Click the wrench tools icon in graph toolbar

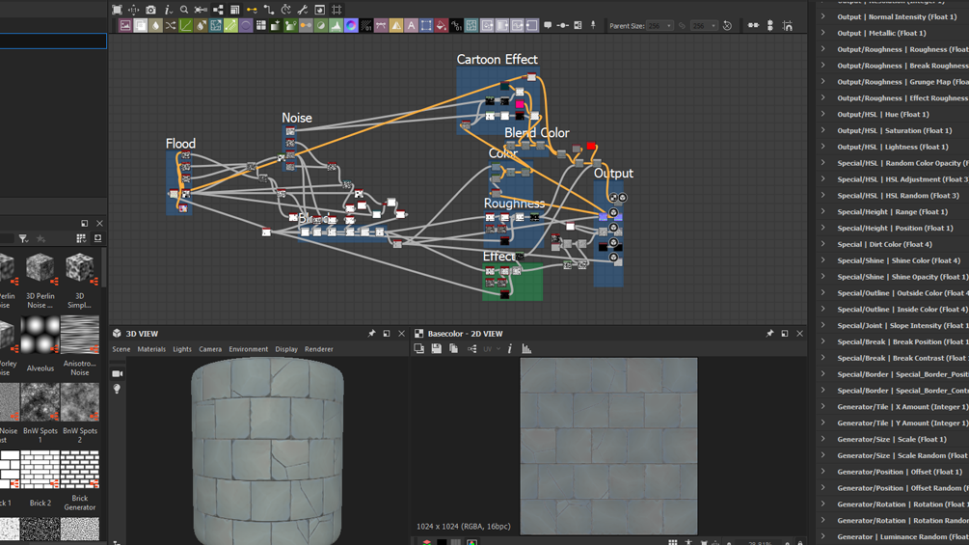pyautogui.click(x=303, y=10)
